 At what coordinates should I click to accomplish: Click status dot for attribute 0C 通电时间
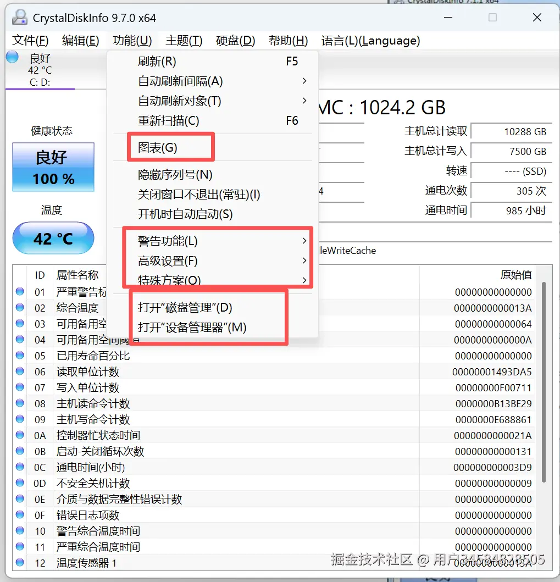coord(20,467)
